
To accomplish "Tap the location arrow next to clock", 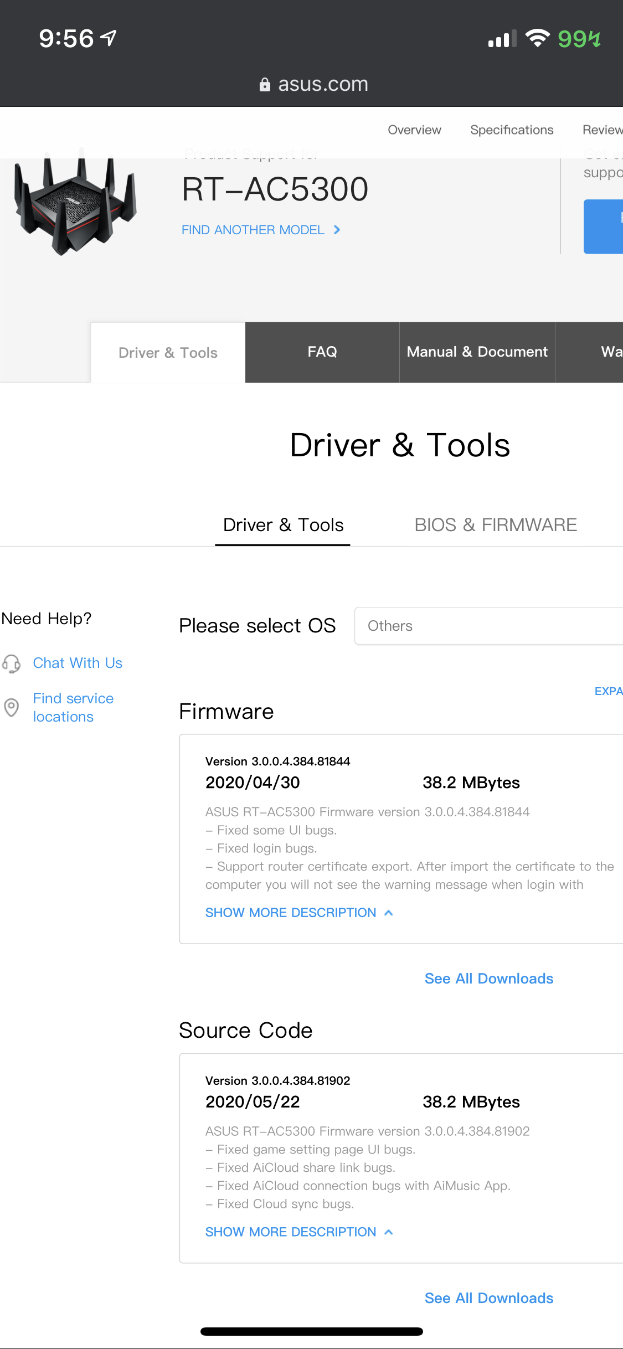I will 109,38.
